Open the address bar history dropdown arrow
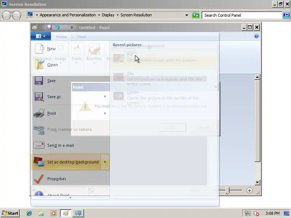 pyautogui.click(x=187, y=15)
